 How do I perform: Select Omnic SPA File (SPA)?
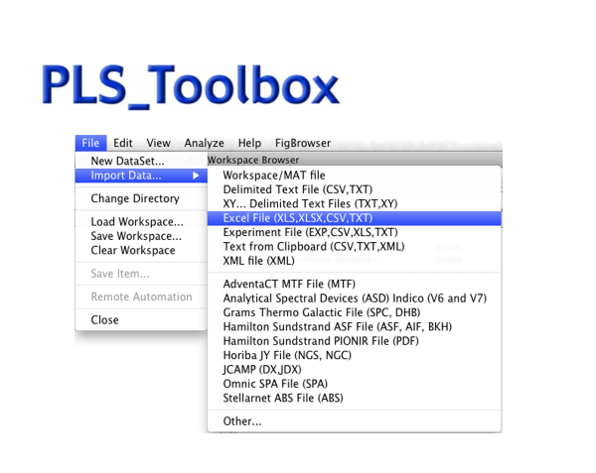[x=355, y=384]
